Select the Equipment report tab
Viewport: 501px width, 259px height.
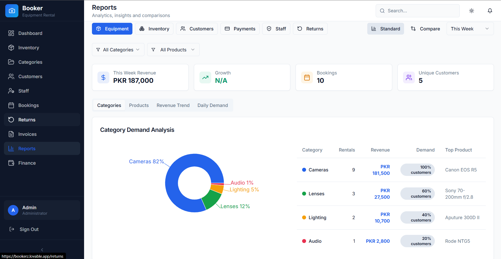coord(112,29)
